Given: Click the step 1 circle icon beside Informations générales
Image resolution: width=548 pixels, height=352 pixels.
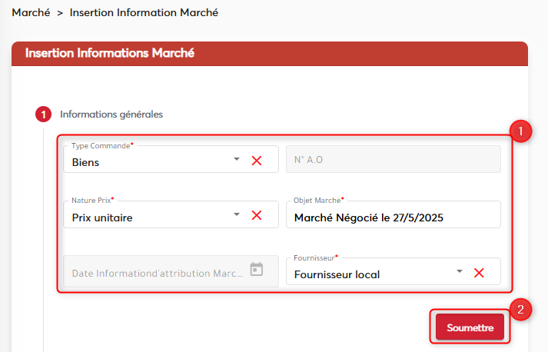Looking at the screenshot, I should coord(43,115).
